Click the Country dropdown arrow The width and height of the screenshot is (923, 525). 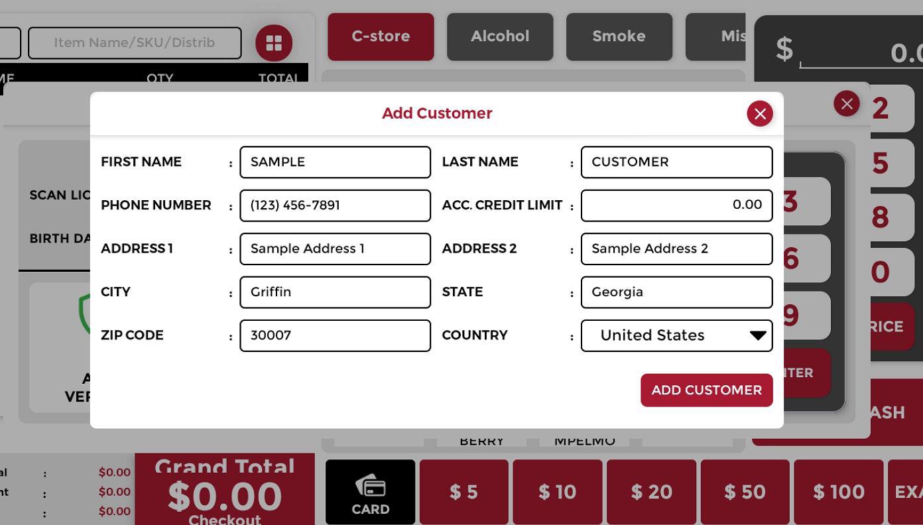click(x=758, y=335)
